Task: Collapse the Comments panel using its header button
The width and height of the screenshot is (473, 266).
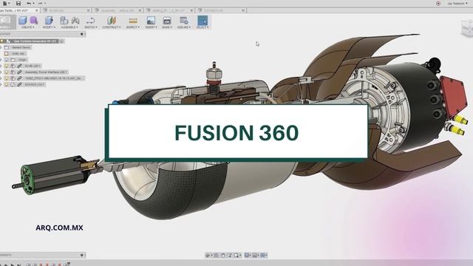Action: click(x=82, y=255)
